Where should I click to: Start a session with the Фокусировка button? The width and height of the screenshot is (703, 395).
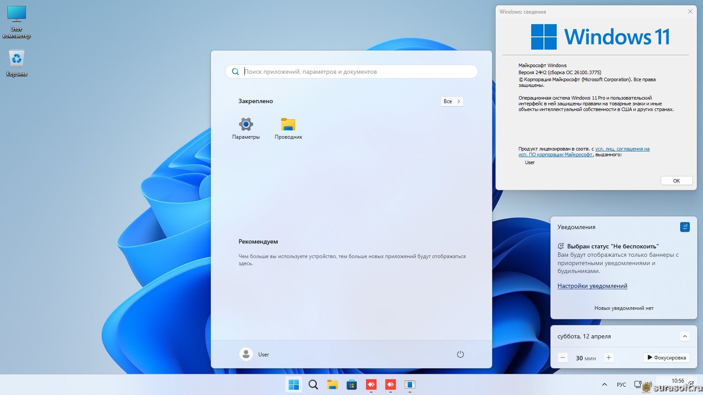pos(667,358)
